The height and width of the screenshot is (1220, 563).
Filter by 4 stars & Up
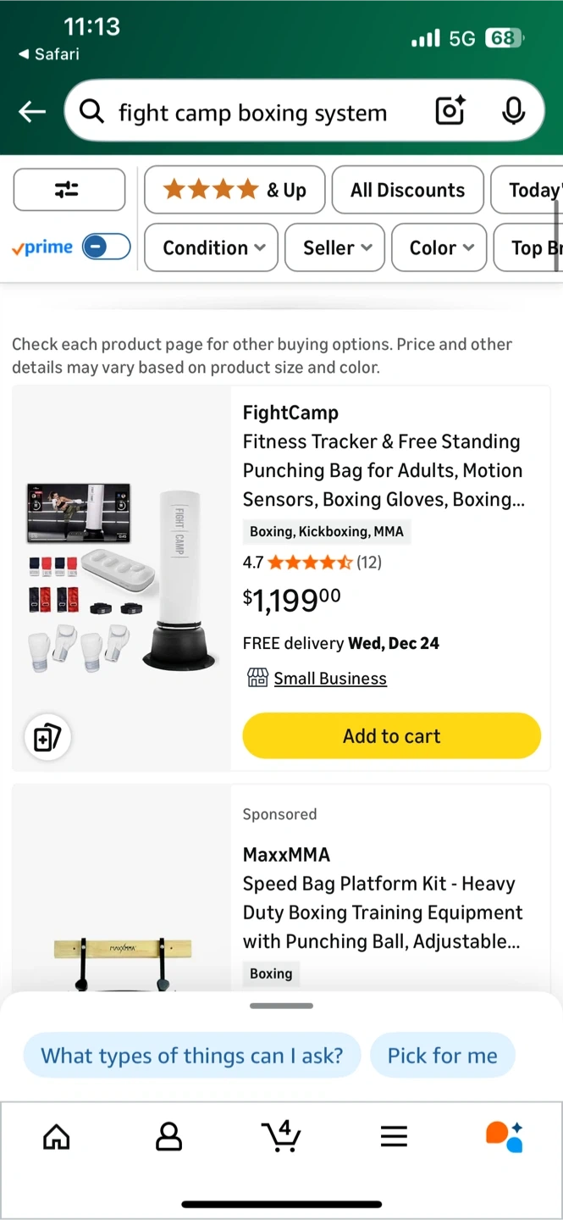pos(235,190)
